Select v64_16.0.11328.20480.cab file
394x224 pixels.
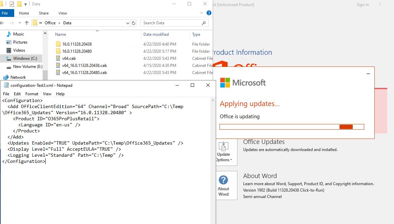pos(85,73)
